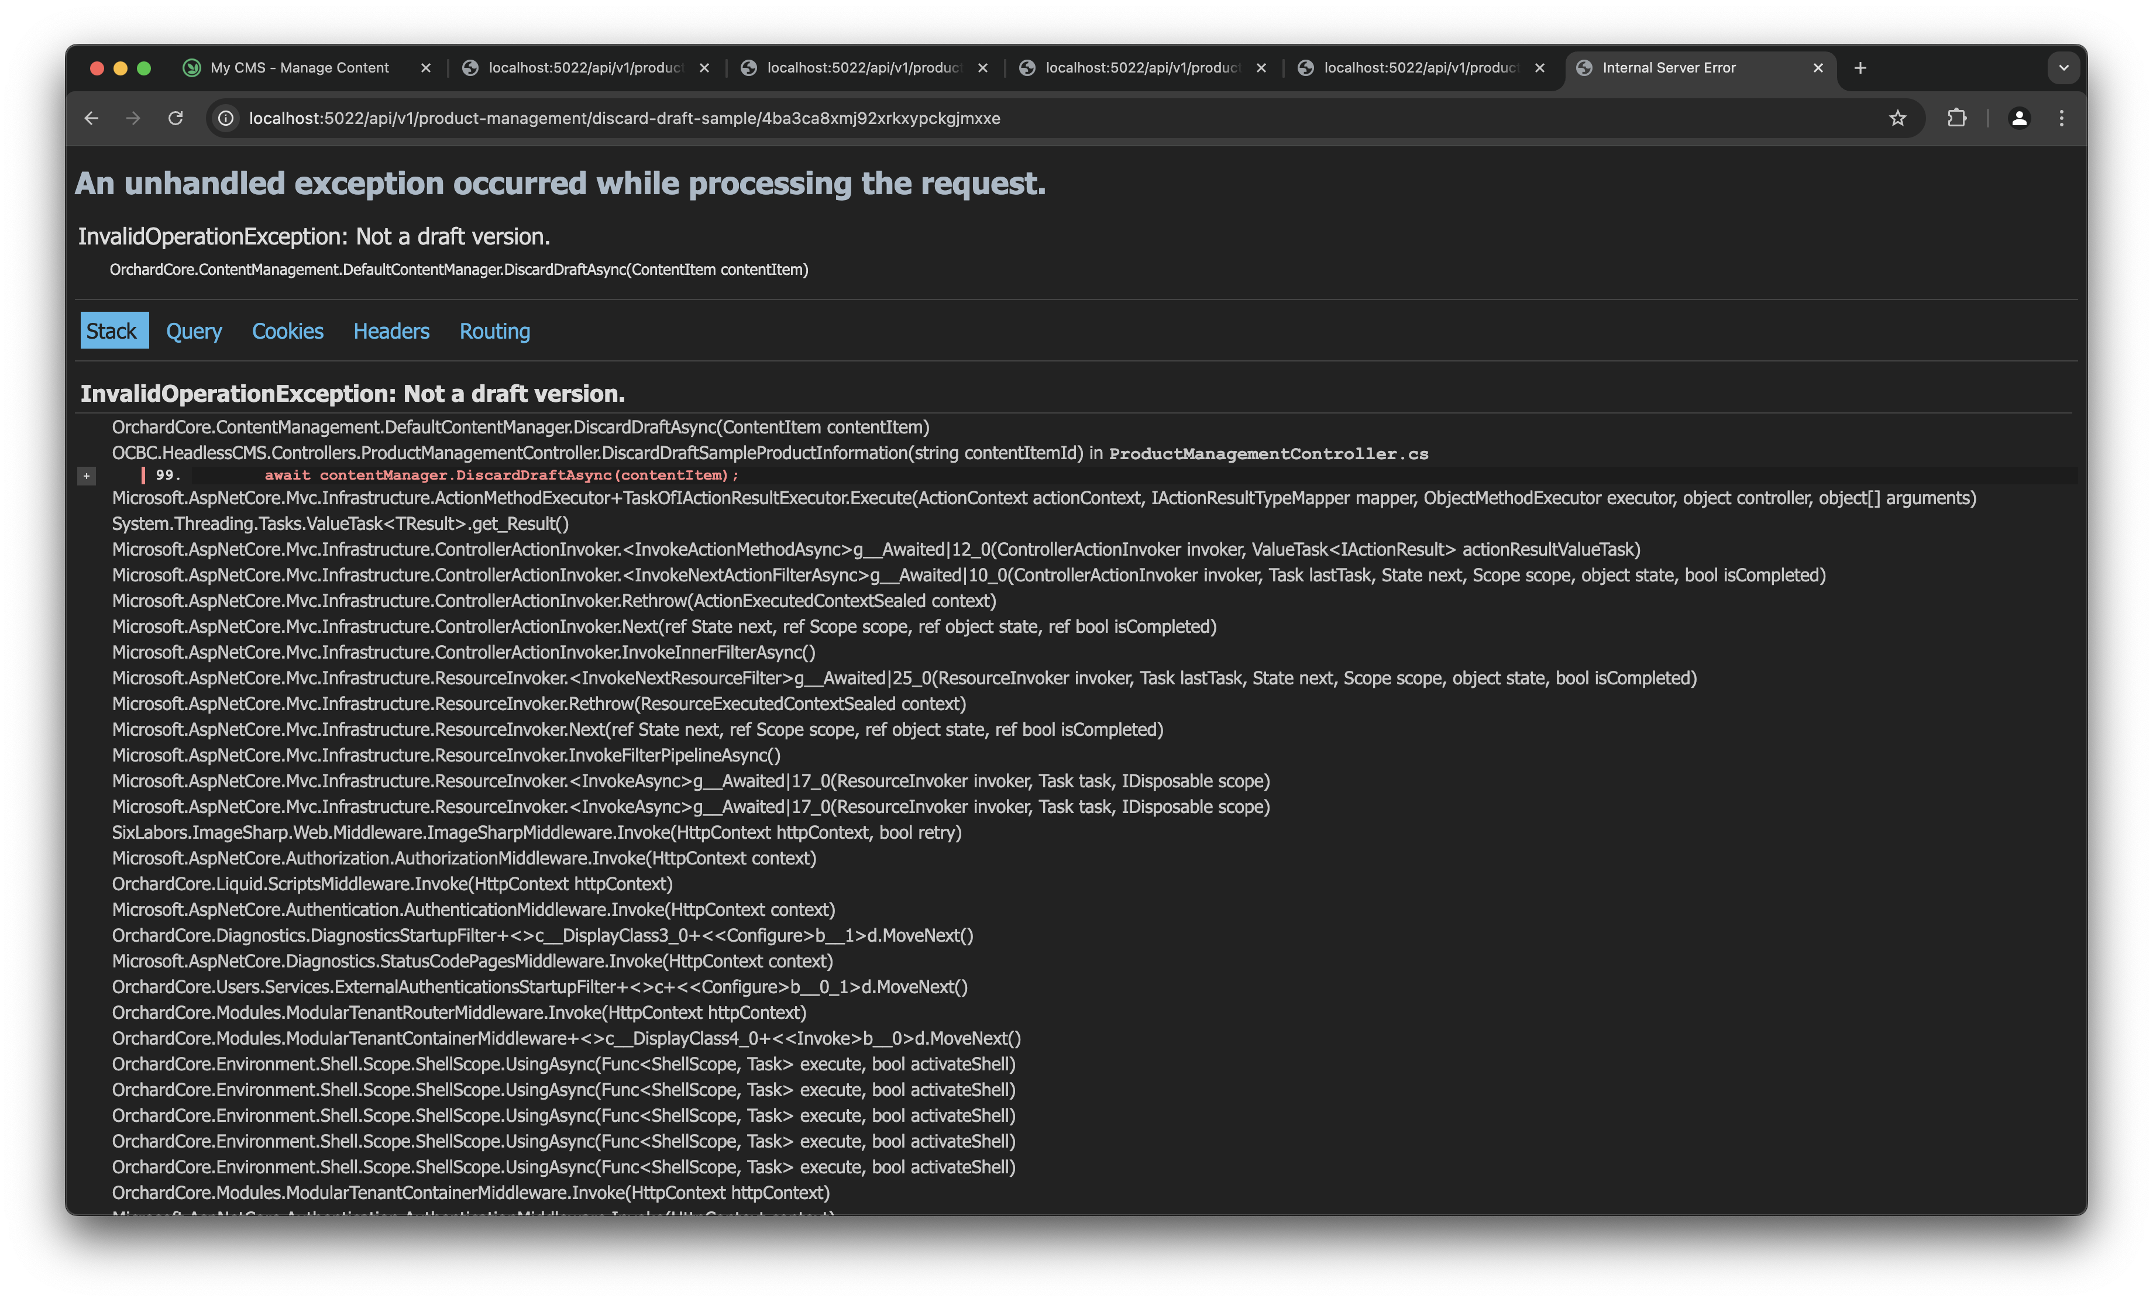
Task: Open the Extensions puzzle icon
Action: 1956,118
